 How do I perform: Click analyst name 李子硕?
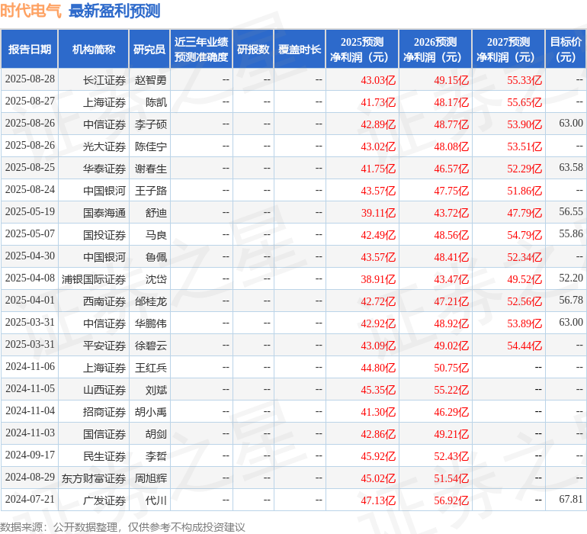click(x=150, y=124)
